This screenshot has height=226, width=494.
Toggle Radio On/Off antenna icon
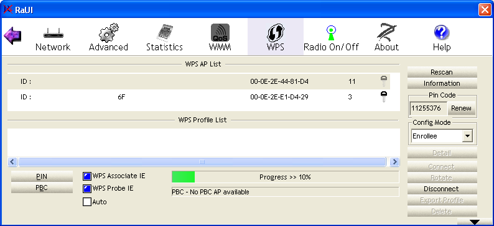(x=331, y=33)
